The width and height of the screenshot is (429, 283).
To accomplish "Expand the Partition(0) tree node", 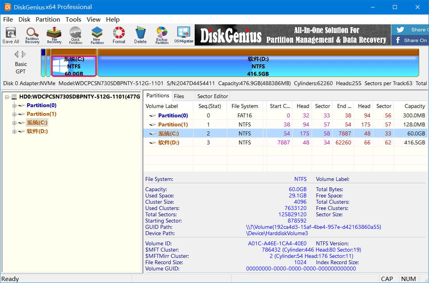I will coord(15,106).
